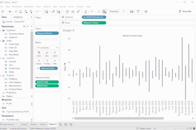
Task: Click the Show Me button
Action: (185, 11)
